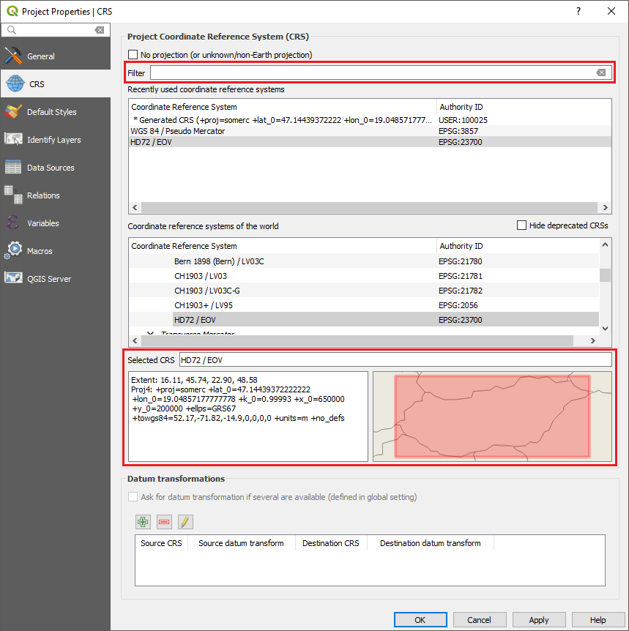The width and height of the screenshot is (629, 631).
Task: Click Coordinate Reference System header in world list
Action: pyautogui.click(x=283, y=245)
